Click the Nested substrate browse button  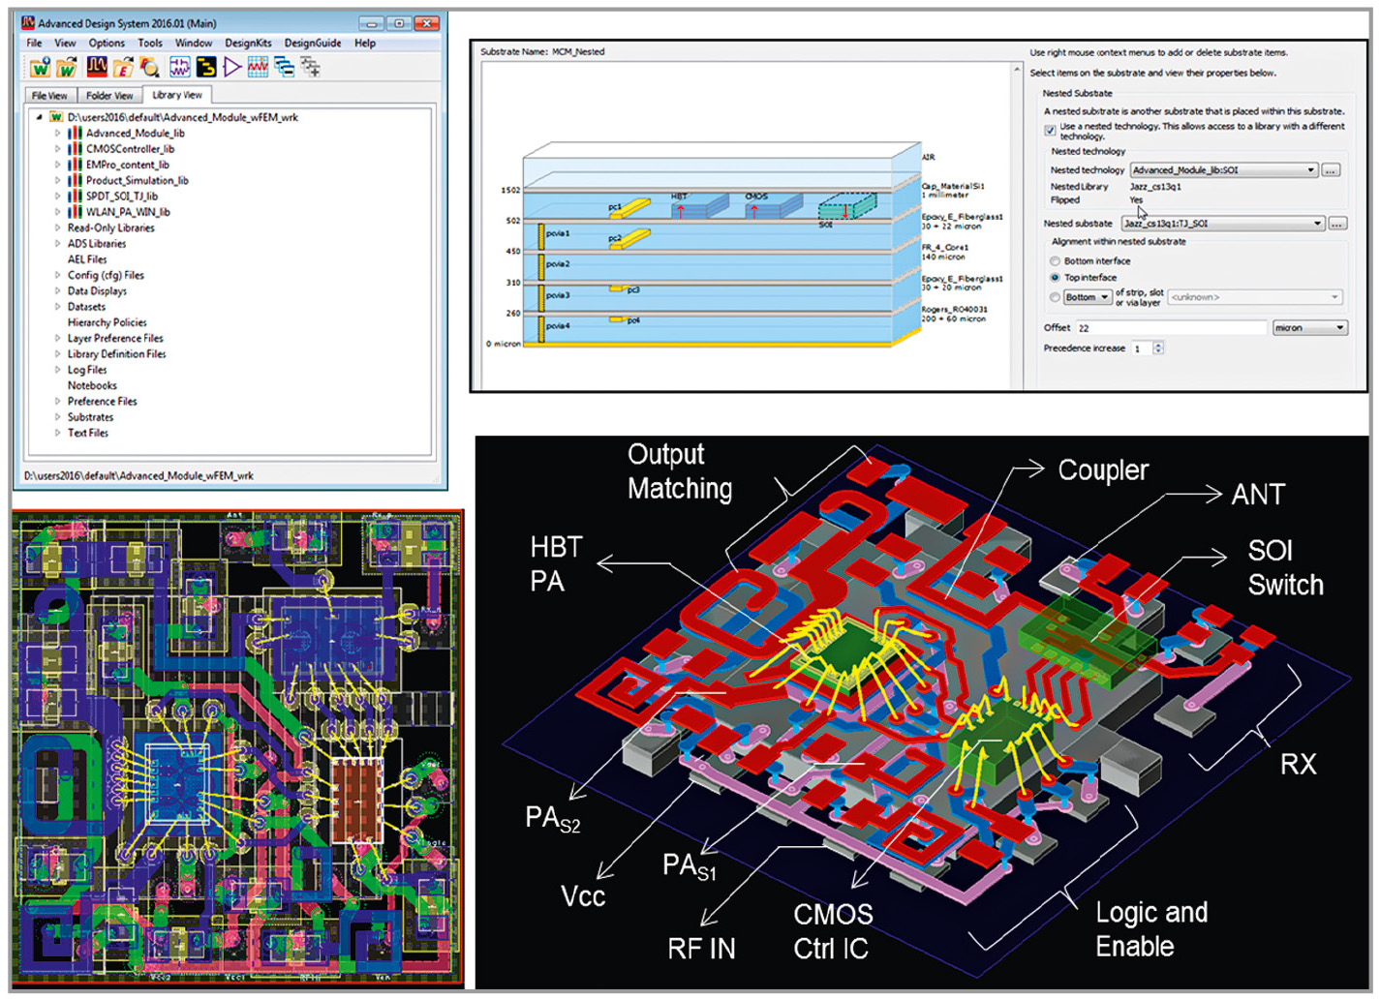[x=1337, y=224]
